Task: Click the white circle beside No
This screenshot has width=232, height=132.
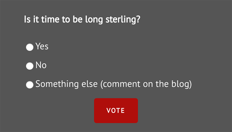Action: tap(30, 66)
